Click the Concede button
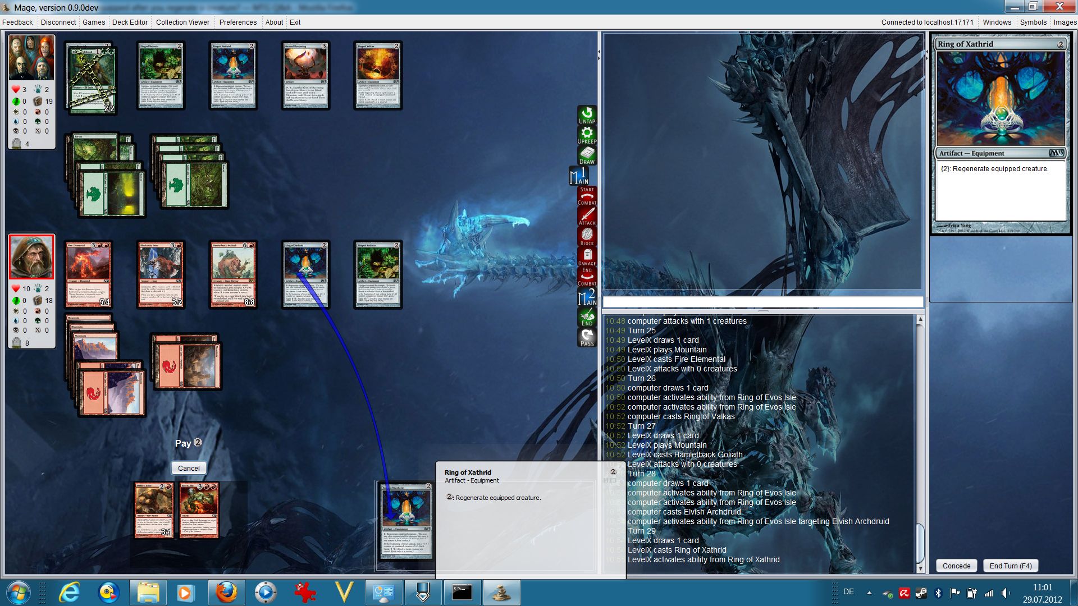The width and height of the screenshot is (1078, 606). (956, 566)
